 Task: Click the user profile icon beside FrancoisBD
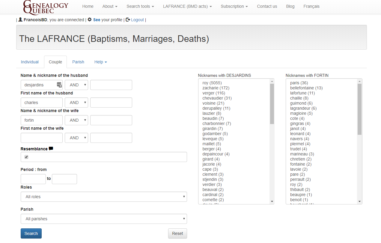(20, 19)
